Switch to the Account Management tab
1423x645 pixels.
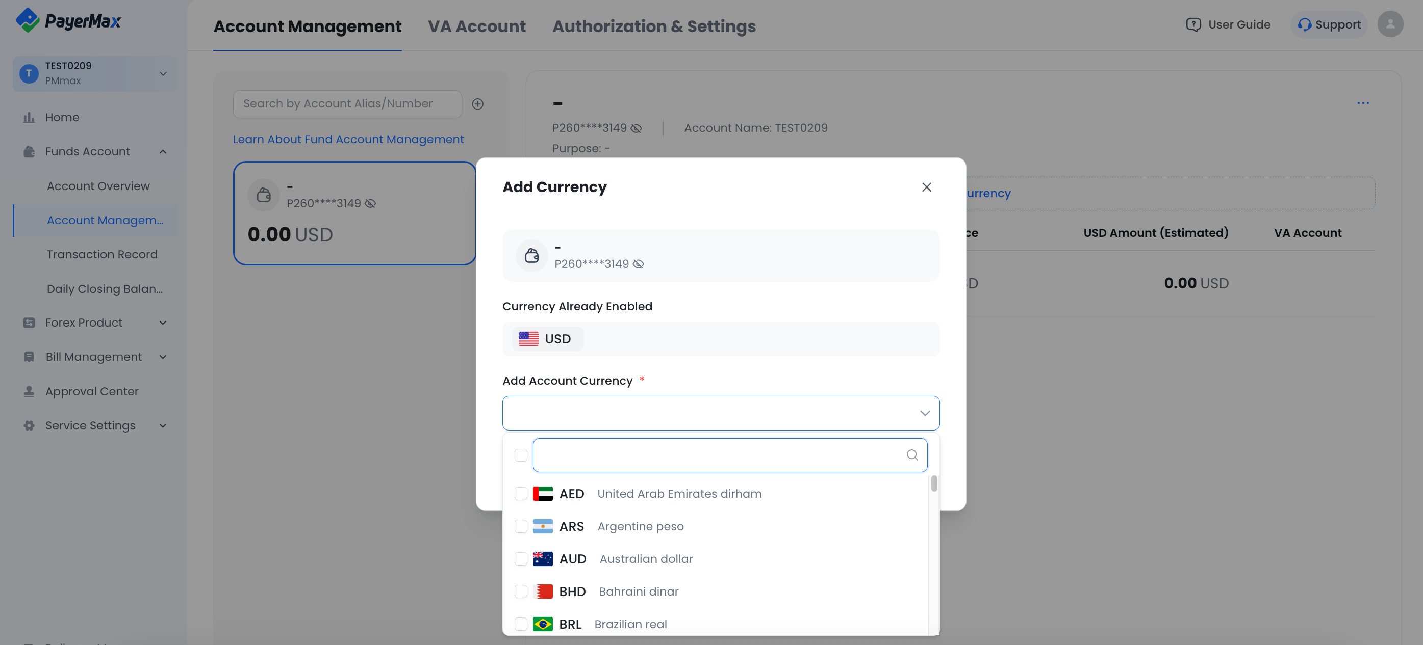click(307, 26)
